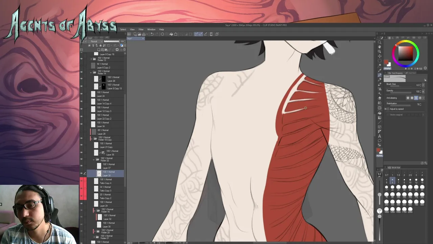
Task: Click Undo in the command bar
Action: pyautogui.click(x=152, y=34)
